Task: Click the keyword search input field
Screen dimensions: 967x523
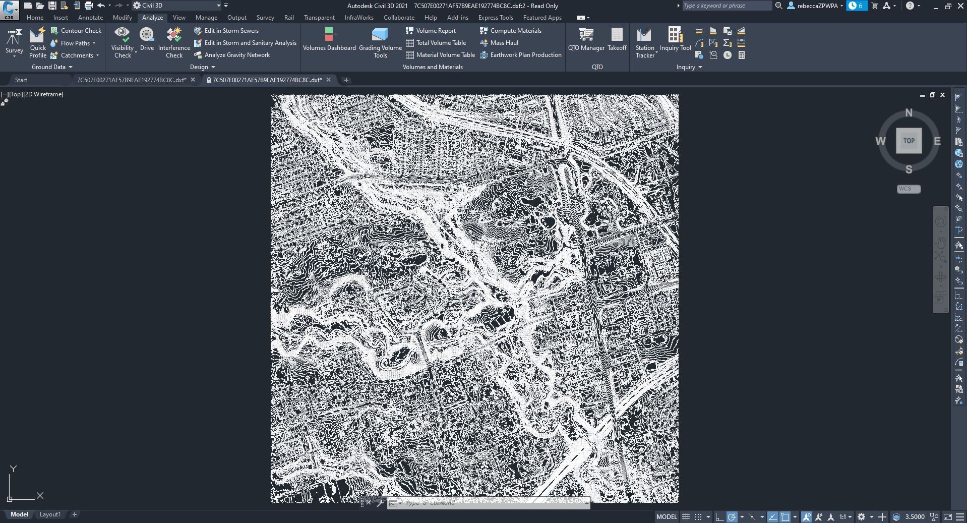Action: 726,6
